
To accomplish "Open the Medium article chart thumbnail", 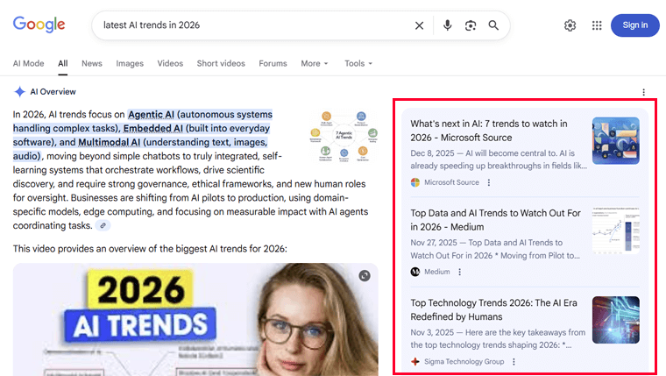I will click(x=616, y=231).
